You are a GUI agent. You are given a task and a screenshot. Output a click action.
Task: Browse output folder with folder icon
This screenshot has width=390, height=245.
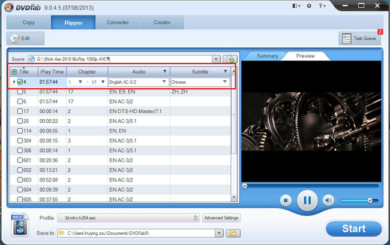(233, 233)
